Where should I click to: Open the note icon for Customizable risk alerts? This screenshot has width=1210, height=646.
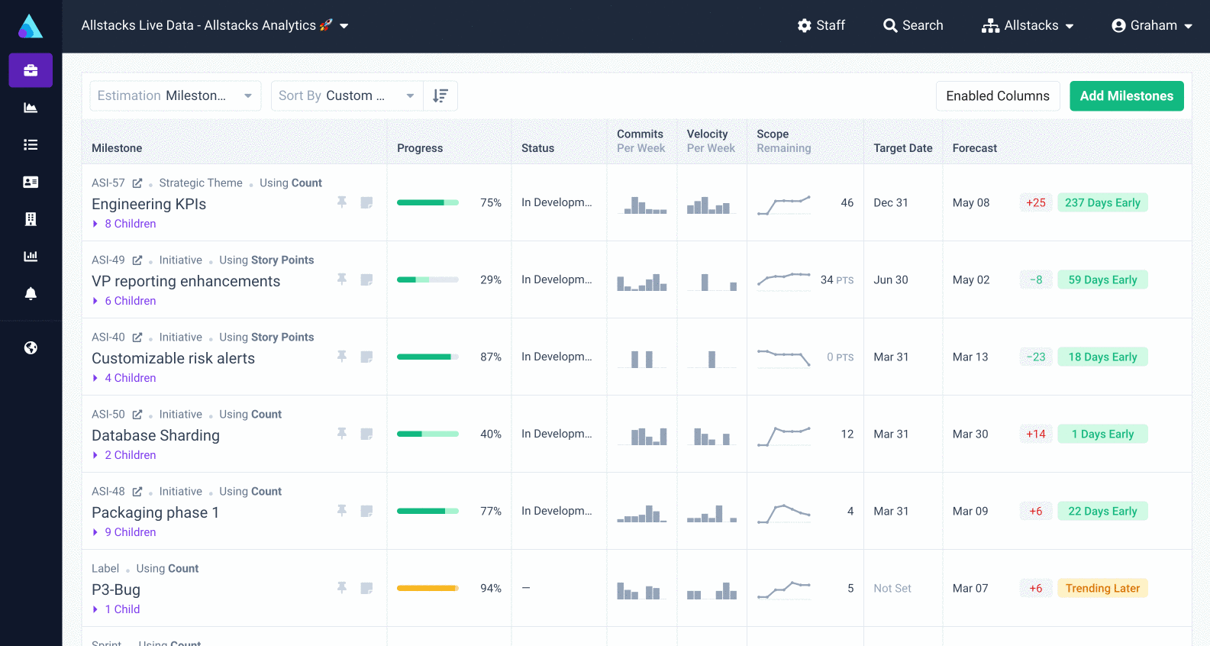click(x=366, y=357)
